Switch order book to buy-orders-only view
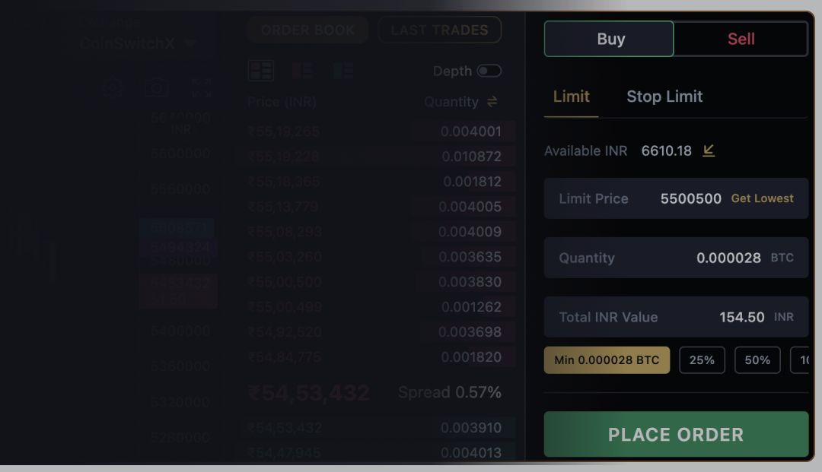 (342, 70)
